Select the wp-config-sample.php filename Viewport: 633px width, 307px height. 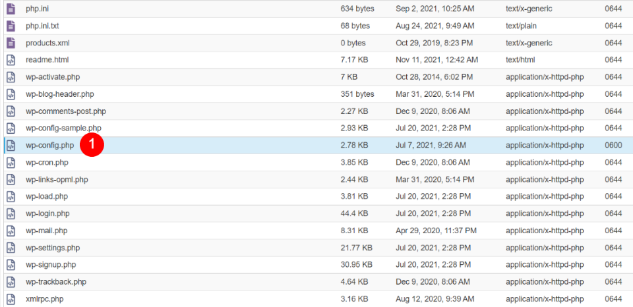(x=63, y=128)
